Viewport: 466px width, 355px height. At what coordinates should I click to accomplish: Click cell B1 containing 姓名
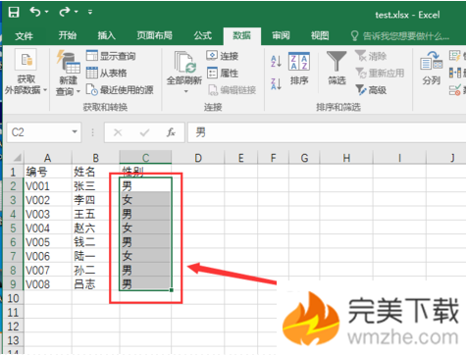(95, 172)
